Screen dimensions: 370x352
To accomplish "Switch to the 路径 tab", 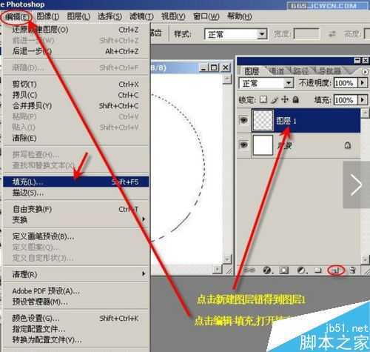I will (300, 71).
